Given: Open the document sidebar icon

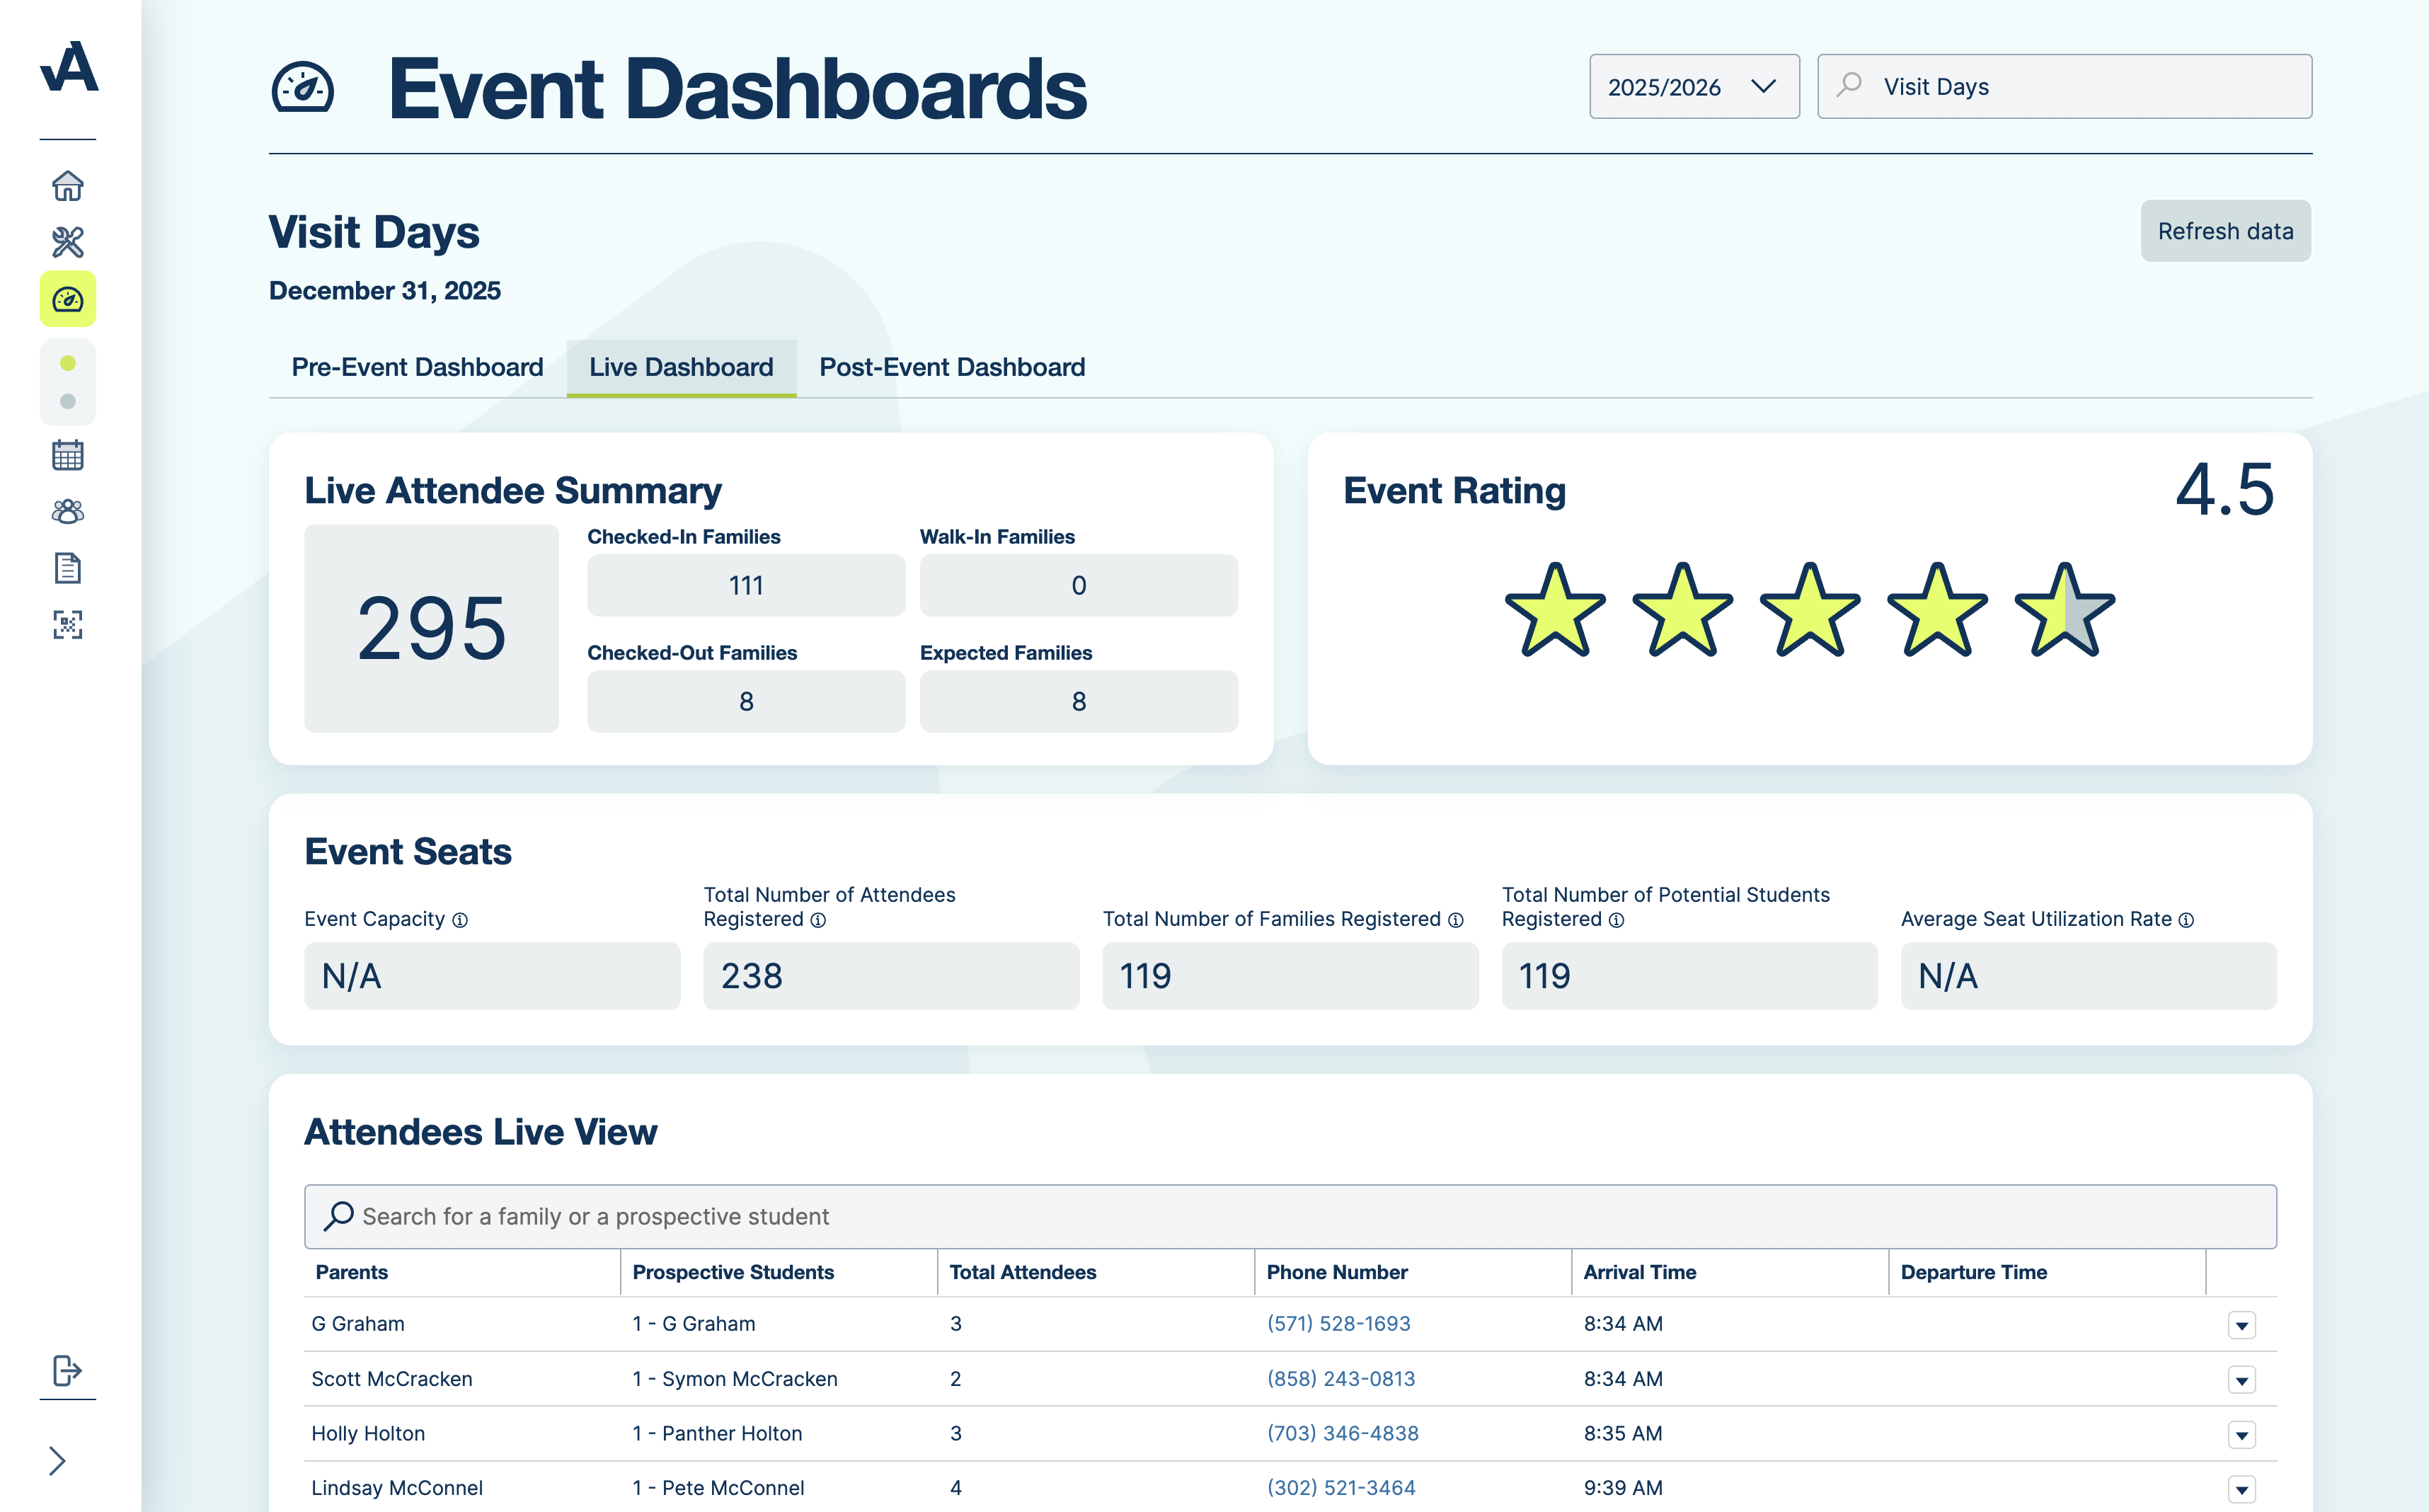Looking at the screenshot, I should pyautogui.click(x=67, y=568).
